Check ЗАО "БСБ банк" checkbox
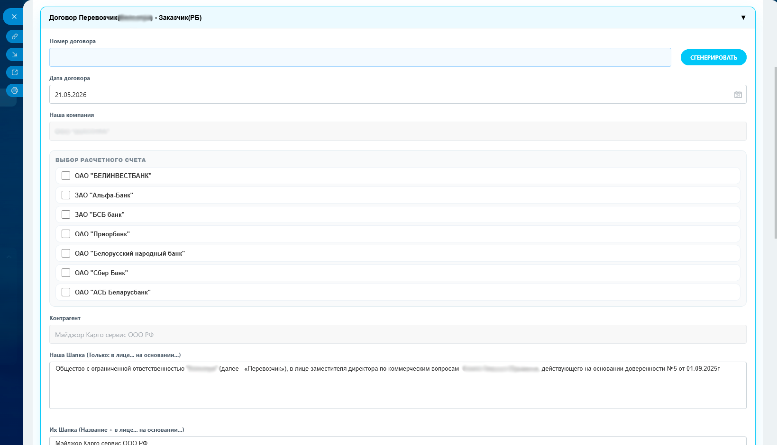The width and height of the screenshot is (777, 445). [x=66, y=214]
